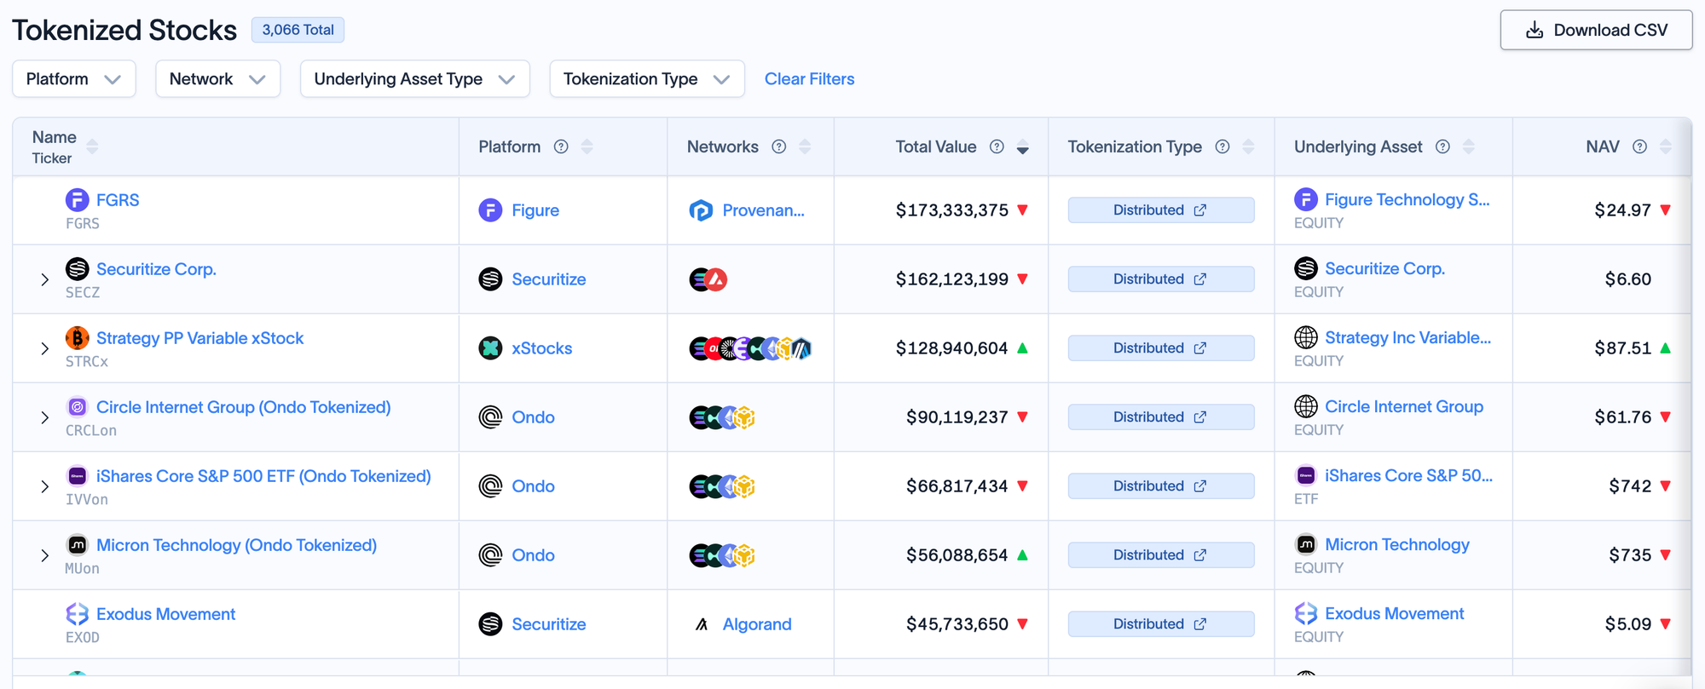Click the Distributed badge in FGRS row
The height and width of the screenshot is (689, 1705).
(1160, 210)
